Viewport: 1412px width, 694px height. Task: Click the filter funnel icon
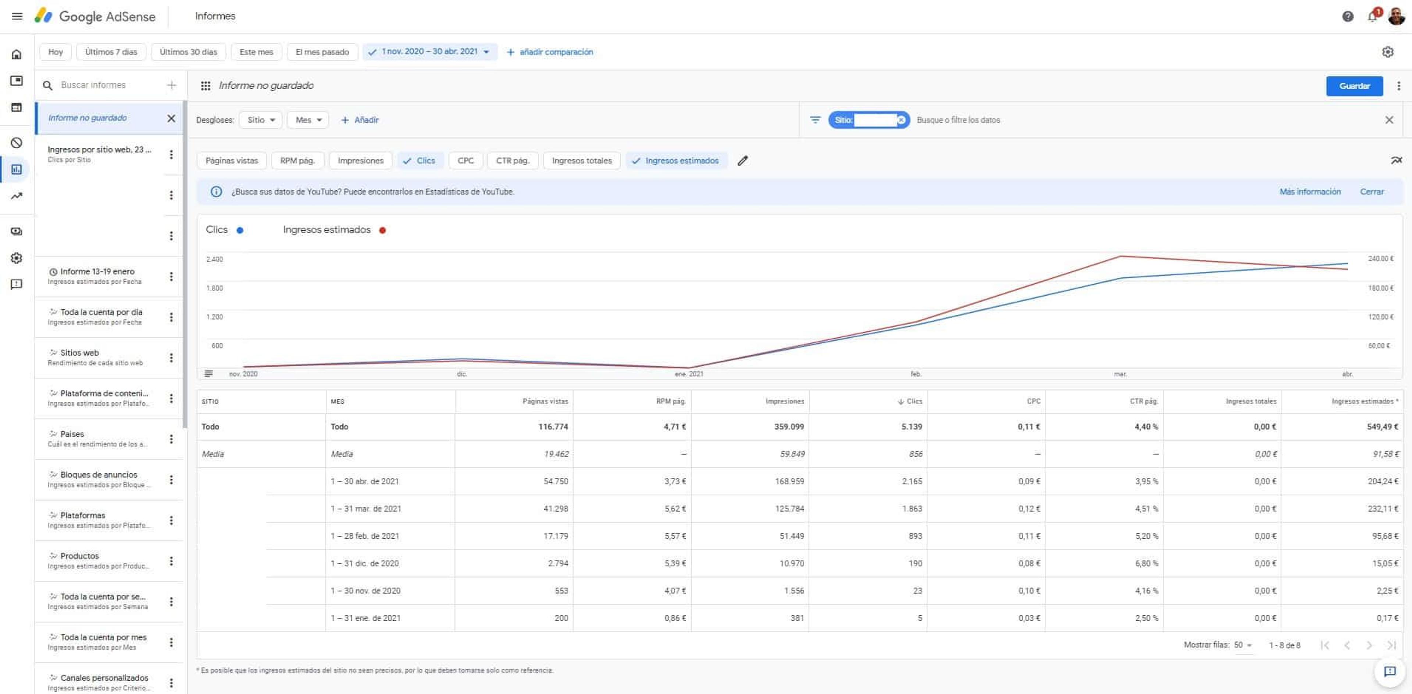pyautogui.click(x=815, y=120)
